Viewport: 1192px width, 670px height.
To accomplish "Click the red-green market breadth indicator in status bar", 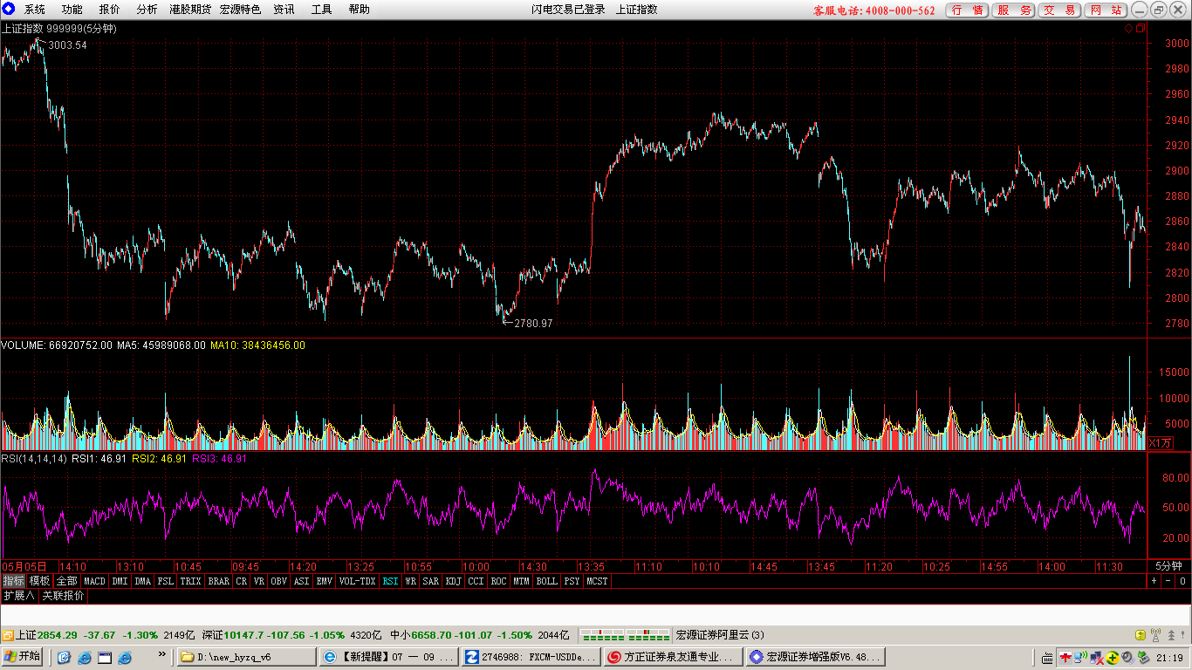I will pos(625,635).
